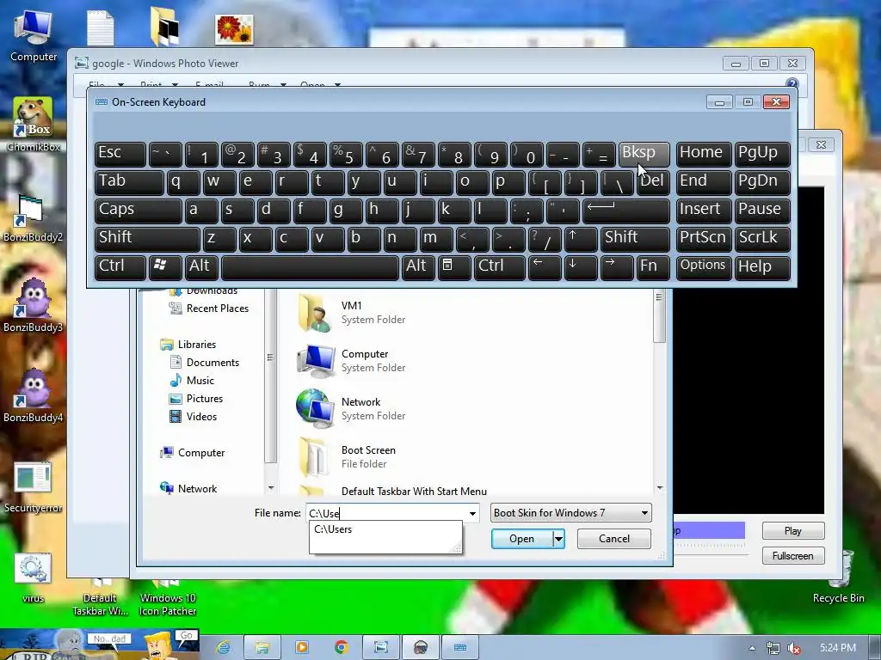The width and height of the screenshot is (881, 660).
Task: Click the left arrow key on keyboard
Action: (x=545, y=266)
